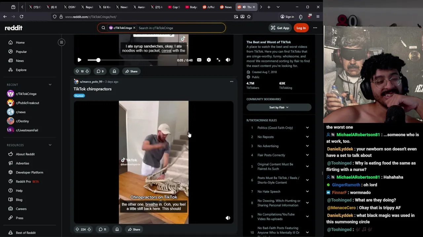Toggle closed captions on top video

pos(199,60)
